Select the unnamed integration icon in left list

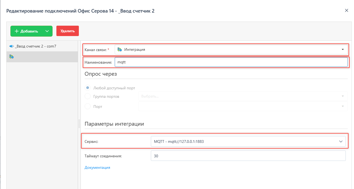(11, 57)
